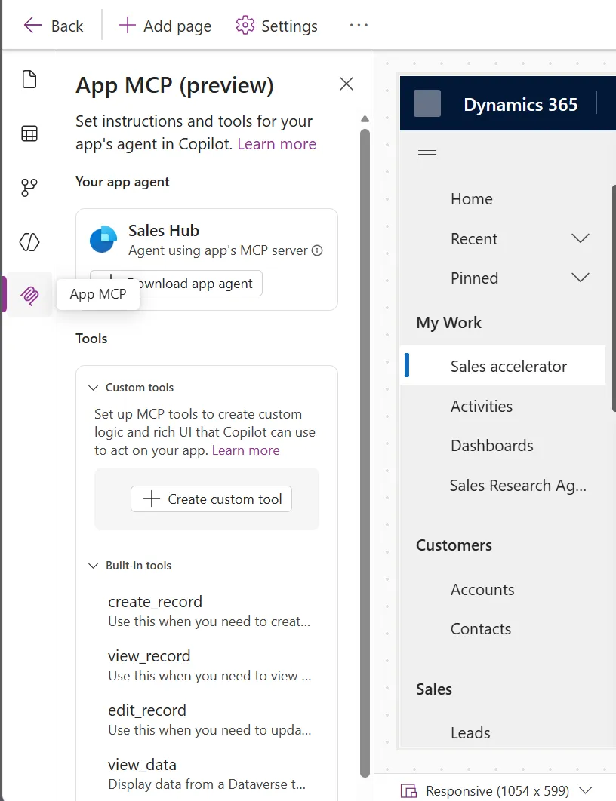This screenshot has width=616, height=801.
Task: Select the edit_record built-in tool
Action: point(209,720)
